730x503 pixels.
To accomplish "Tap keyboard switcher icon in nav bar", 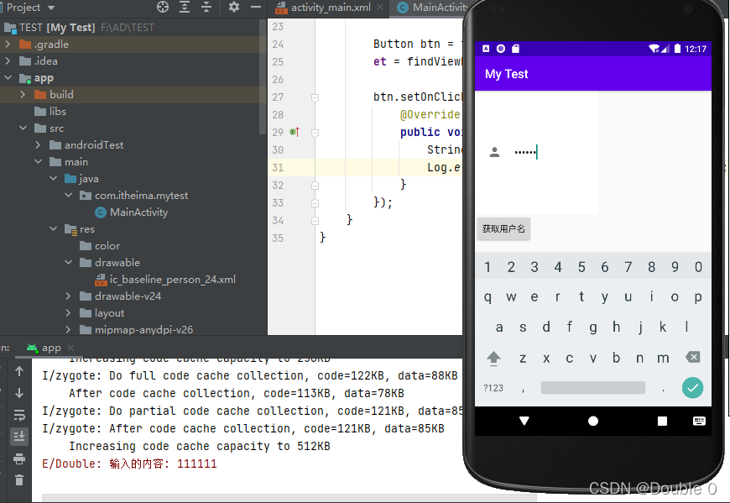I will (699, 421).
